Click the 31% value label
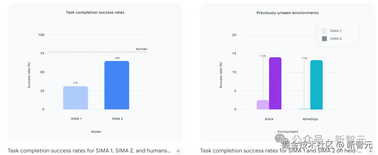Viewport: 378px width, 155px height. pyautogui.click(x=76, y=83)
